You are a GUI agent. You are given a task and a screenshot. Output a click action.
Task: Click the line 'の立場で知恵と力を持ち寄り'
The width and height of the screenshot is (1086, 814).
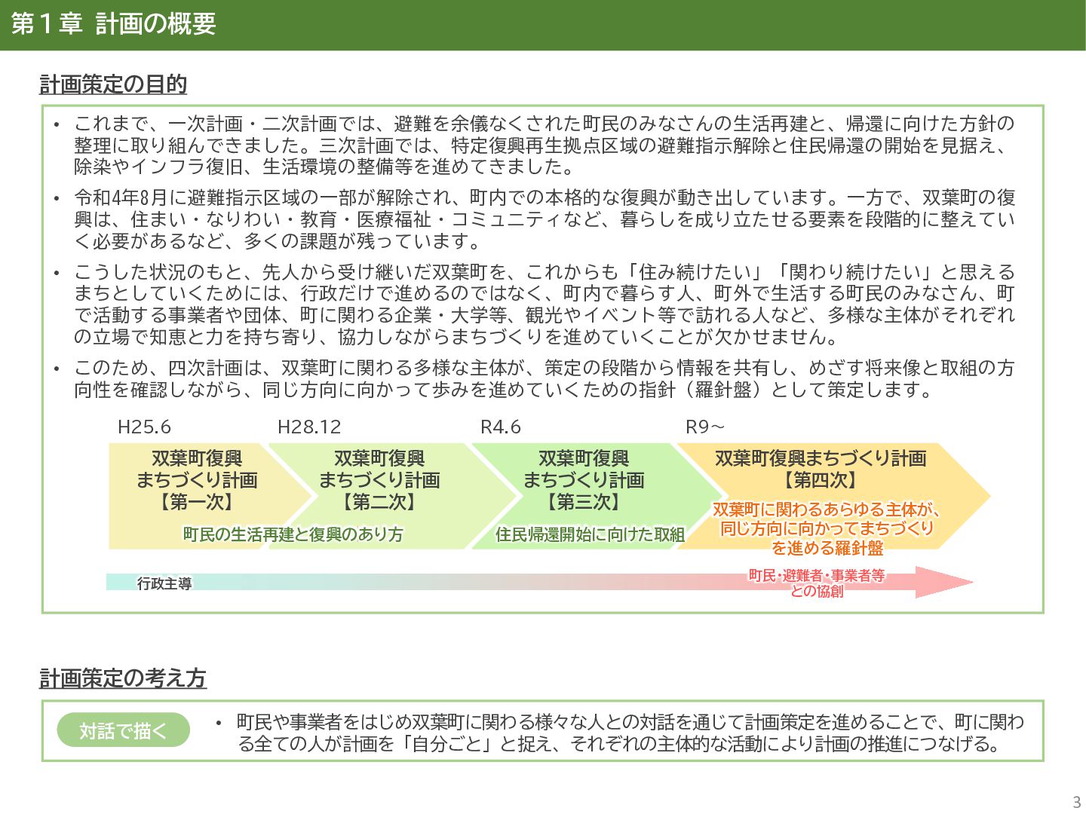(458, 336)
